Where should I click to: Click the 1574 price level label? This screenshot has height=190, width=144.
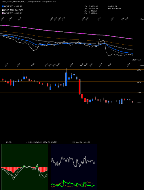tap(139, 70)
